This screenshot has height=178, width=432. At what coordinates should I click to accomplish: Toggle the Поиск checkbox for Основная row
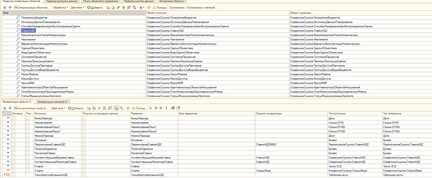tap(27, 140)
